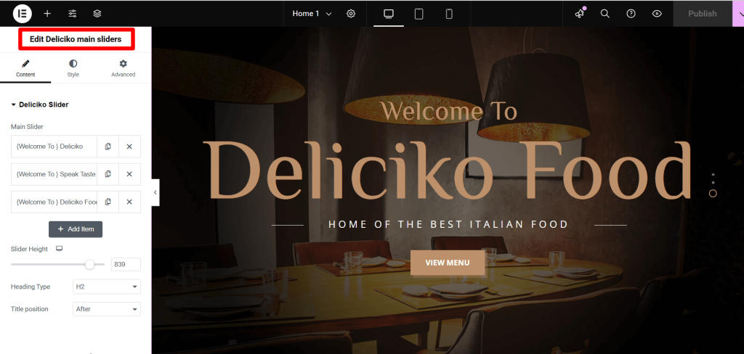
Task: Open the What's New megaphone icon
Action: pyautogui.click(x=579, y=14)
